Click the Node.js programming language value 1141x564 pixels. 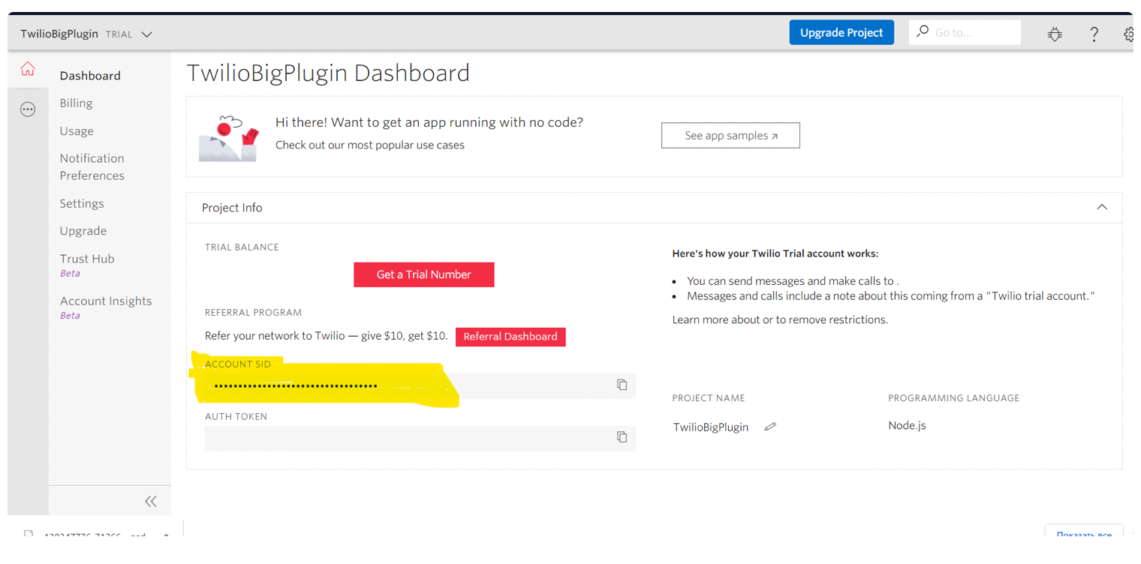point(907,425)
